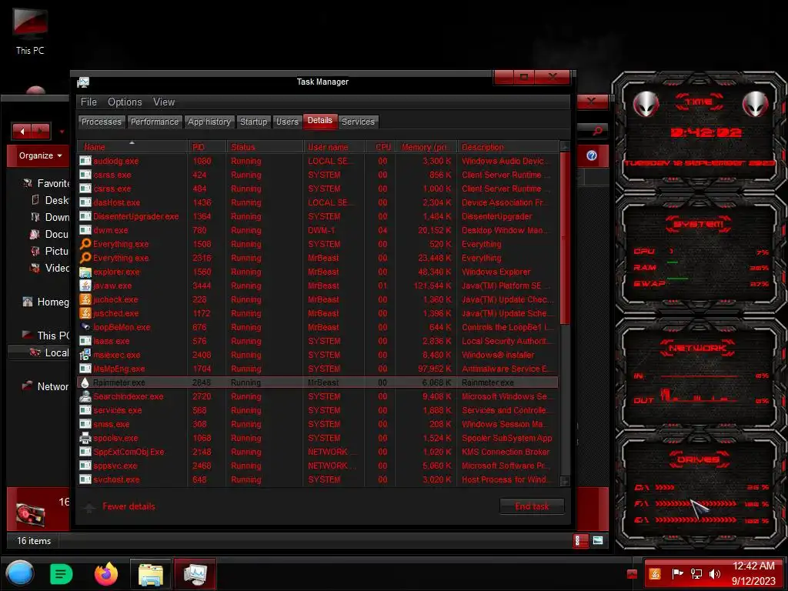Click the End task button

pos(532,506)
